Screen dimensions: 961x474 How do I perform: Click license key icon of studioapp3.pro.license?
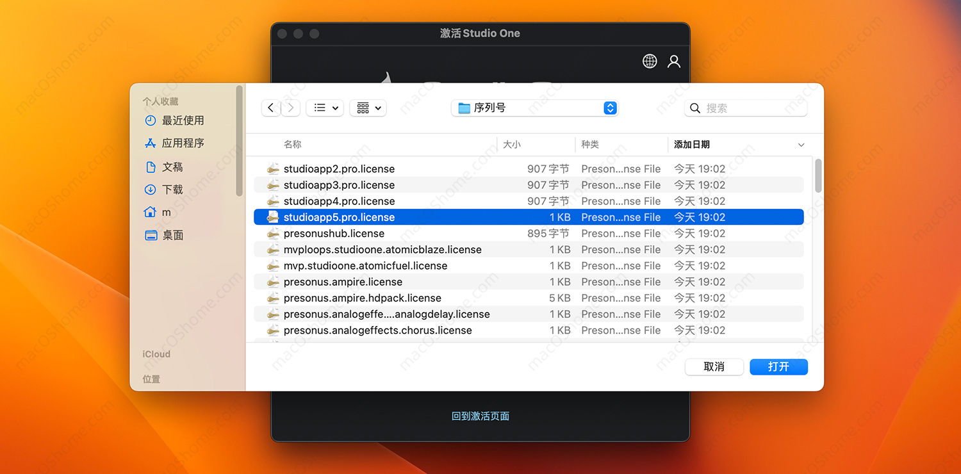[273, 185]
